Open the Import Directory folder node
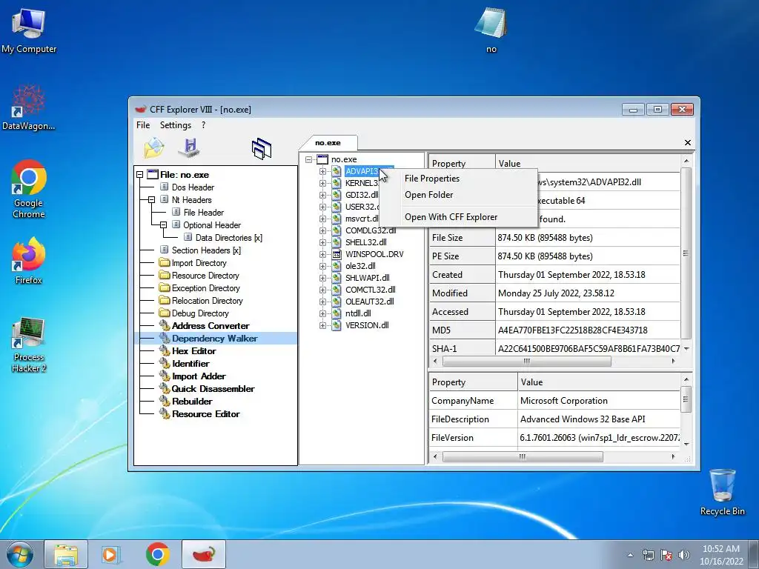This screenshot has height=569, width=759. coord(199,263)
